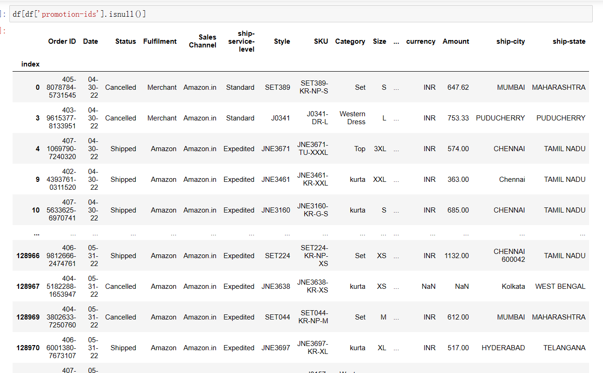Click the ship-state column header
Image resolution: width=603 pixels, height=373 pixels.
coord(569,41)
